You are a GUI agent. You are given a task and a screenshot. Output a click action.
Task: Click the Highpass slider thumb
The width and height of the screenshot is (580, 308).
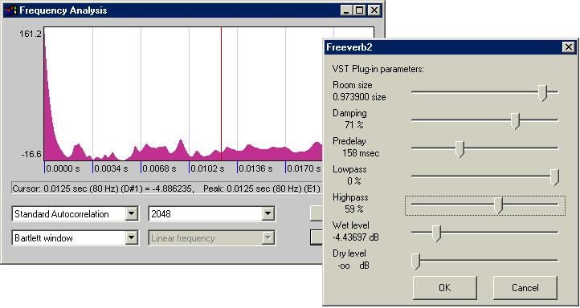click(x=499, y=205)
